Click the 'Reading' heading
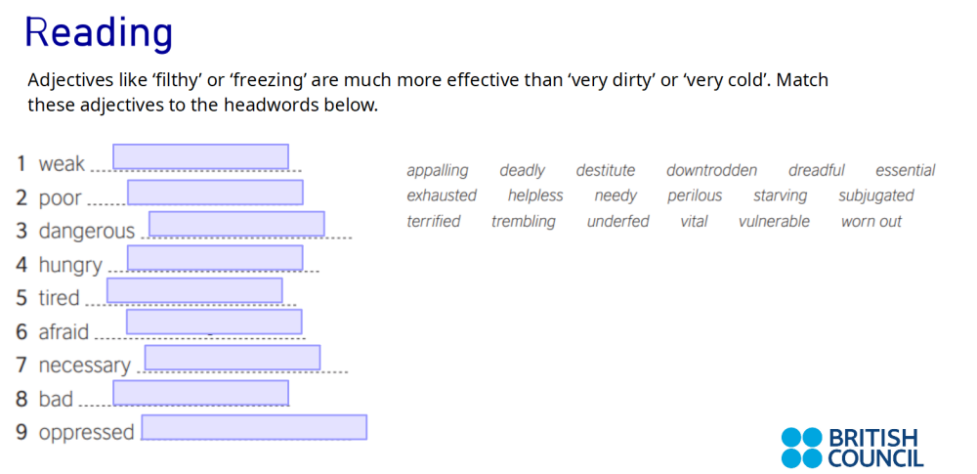The image size is (977, 474). 99,32
